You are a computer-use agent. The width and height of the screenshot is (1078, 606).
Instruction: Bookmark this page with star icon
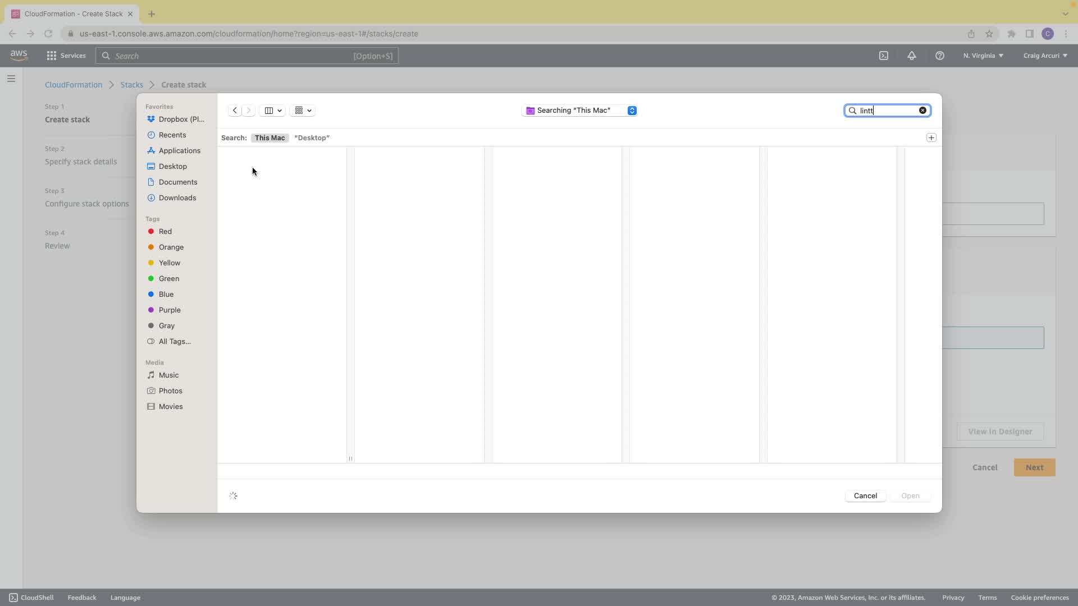[x=989, y=34]
